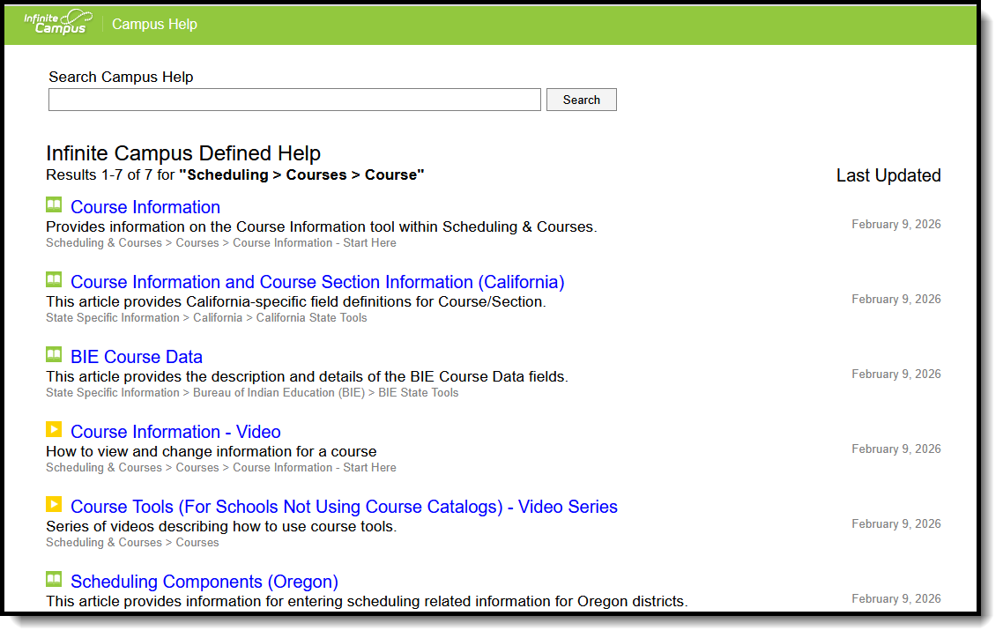This screenshot has width=1003, height=638.
Task: Click the breadcrumb ending in 'BIE State Tools'
Action: coord(252,392)
